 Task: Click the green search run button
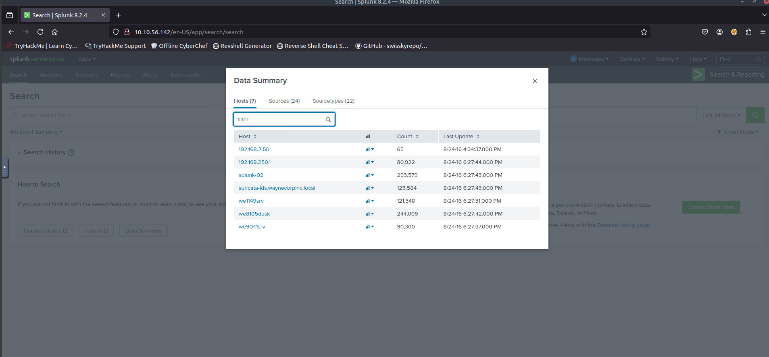click(755, 115)
